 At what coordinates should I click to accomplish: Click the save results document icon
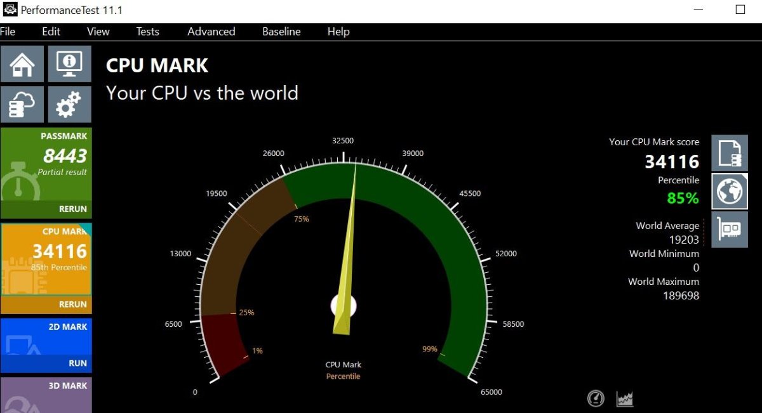730,153
